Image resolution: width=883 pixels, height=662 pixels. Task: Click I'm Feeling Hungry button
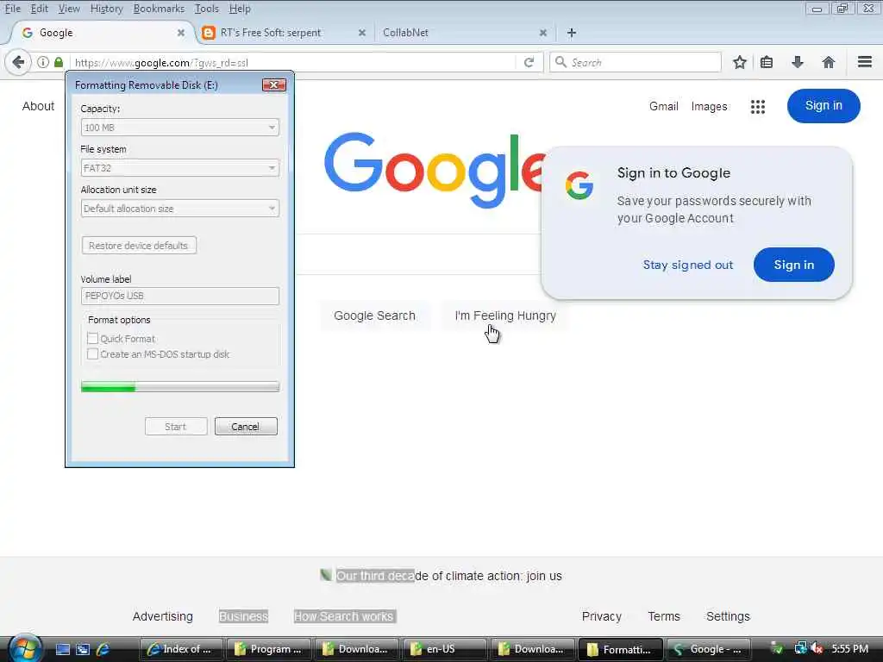(505, 315)
